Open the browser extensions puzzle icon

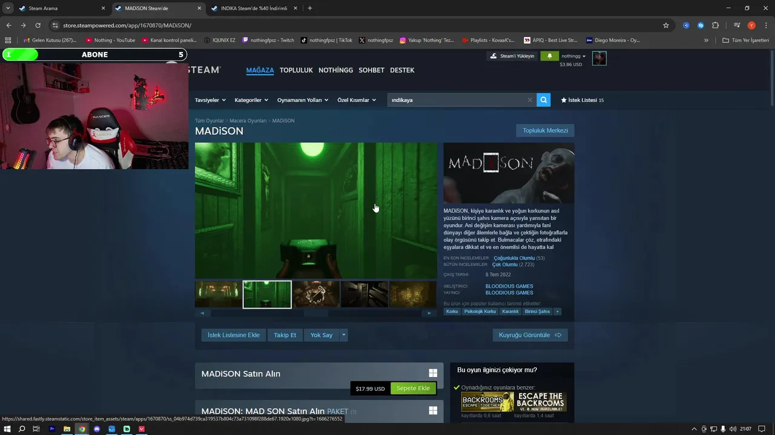click(x=715, y=25)
